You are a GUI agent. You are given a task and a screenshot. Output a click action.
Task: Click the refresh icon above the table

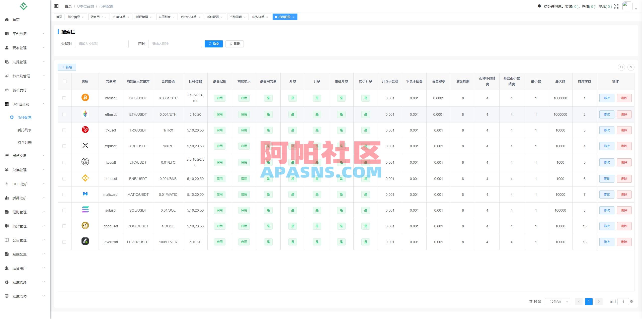(631, 67)
